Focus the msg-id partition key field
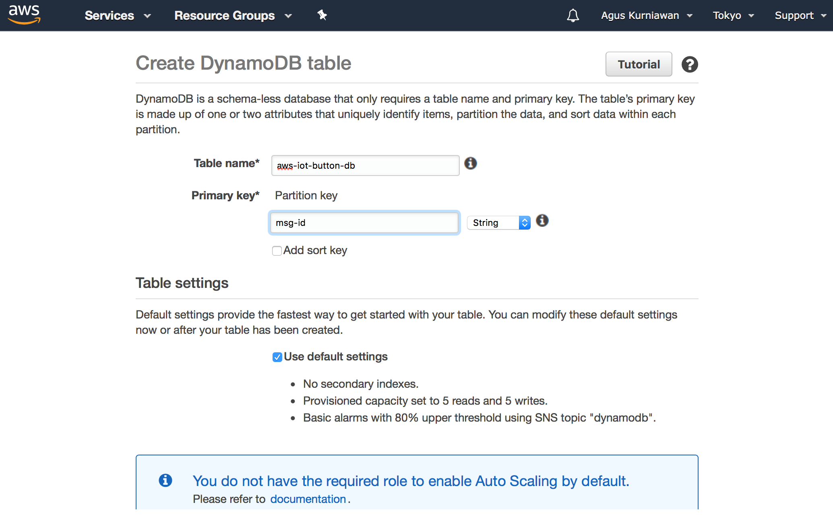 click(x=364, y=223)
